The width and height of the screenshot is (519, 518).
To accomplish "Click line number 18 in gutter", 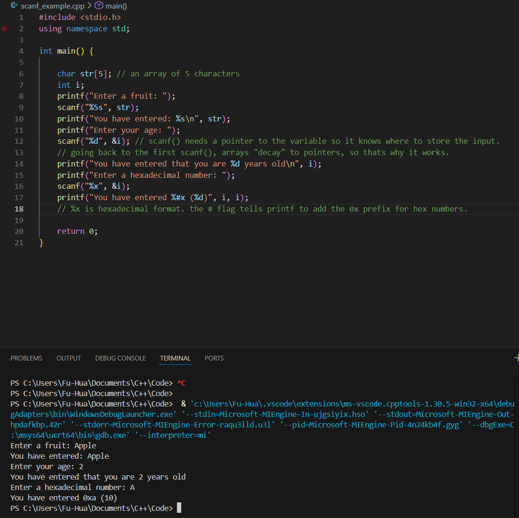I will coord(19,209).
